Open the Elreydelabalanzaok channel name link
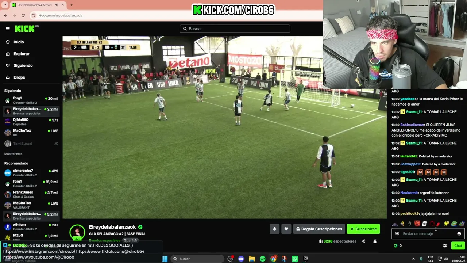This screenshot has height=263, width=467. pyautogui.click(x=112, y=227)
